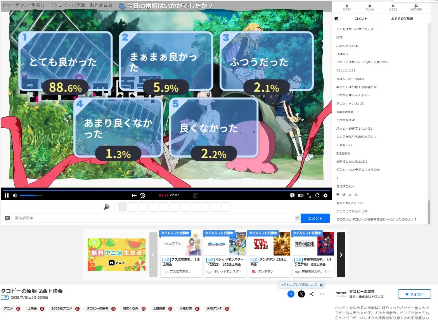Vote option 3 ふつうだった
438x320 pixels.
(267, 61)
